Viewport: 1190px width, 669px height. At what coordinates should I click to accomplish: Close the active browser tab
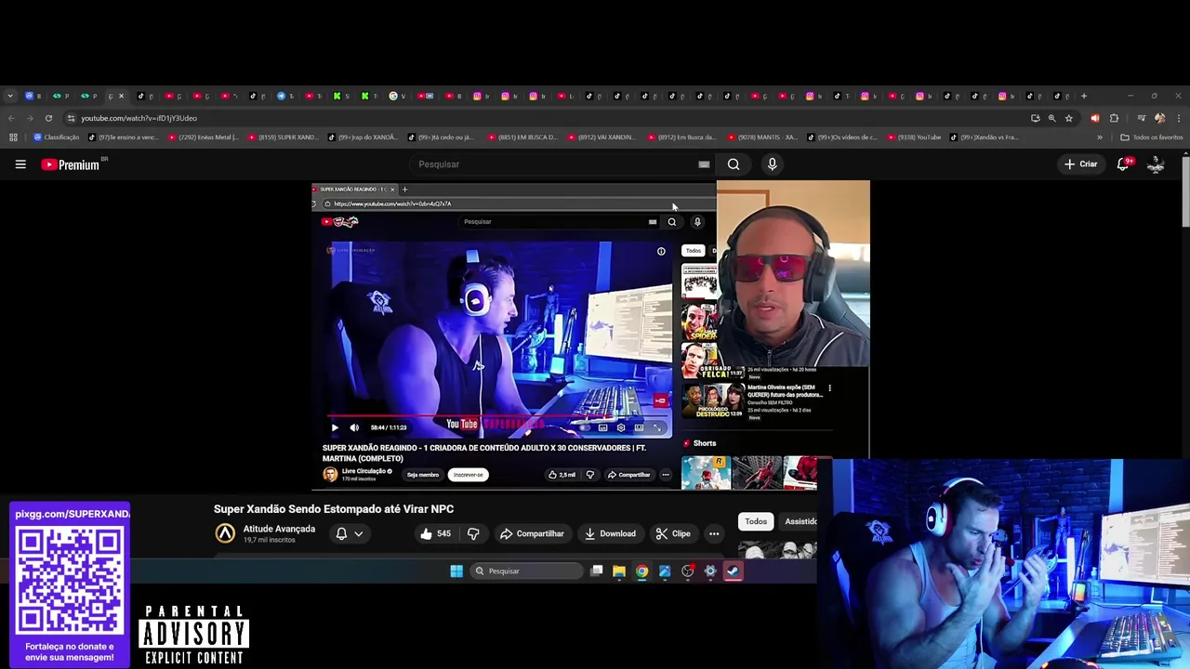tap(121, 96)
